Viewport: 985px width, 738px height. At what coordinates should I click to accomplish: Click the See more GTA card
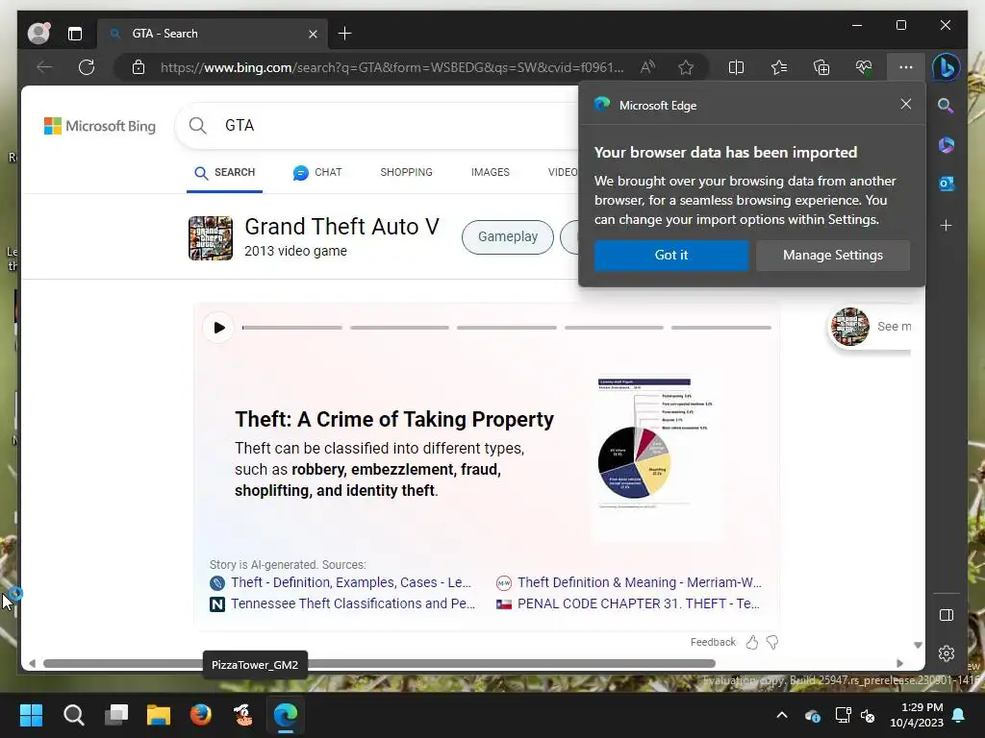(x=870, y=327)
